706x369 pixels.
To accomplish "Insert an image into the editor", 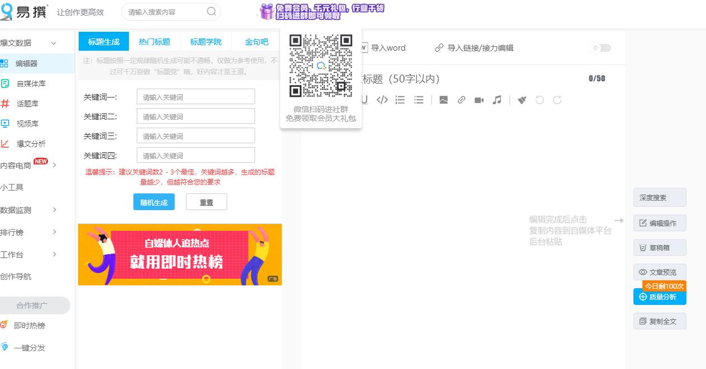I will [443, 100].
